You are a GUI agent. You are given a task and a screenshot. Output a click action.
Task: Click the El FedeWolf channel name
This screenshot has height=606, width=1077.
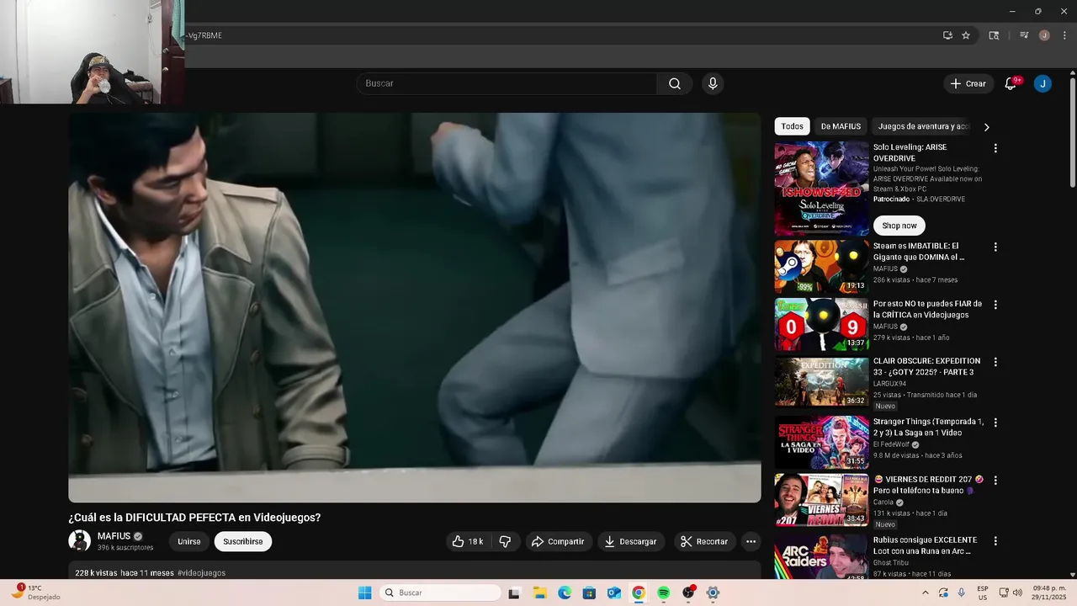892,444
